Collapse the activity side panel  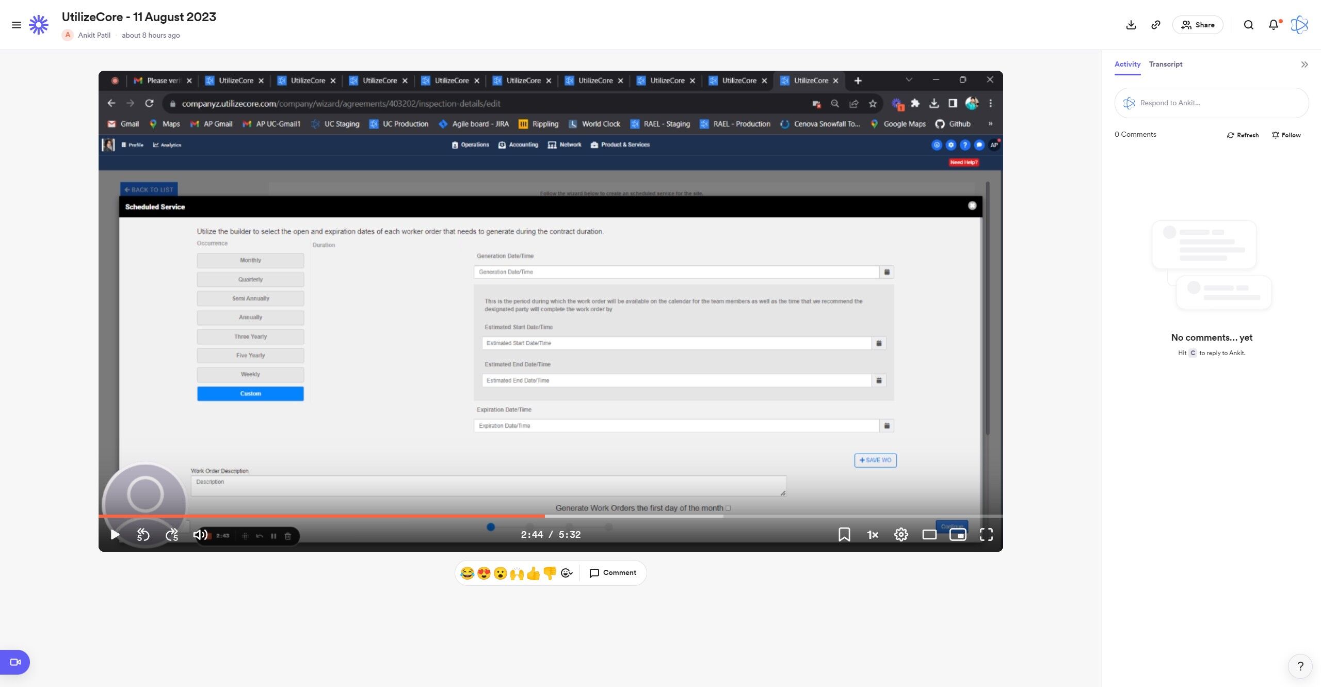point(1304,65)
